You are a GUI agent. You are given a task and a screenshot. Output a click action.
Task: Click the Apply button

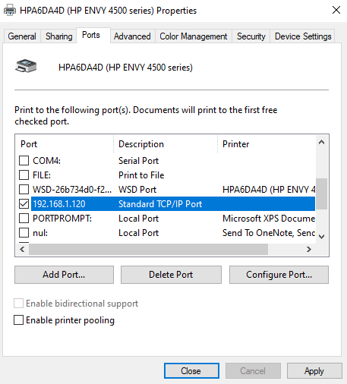(x=314, y=371)
